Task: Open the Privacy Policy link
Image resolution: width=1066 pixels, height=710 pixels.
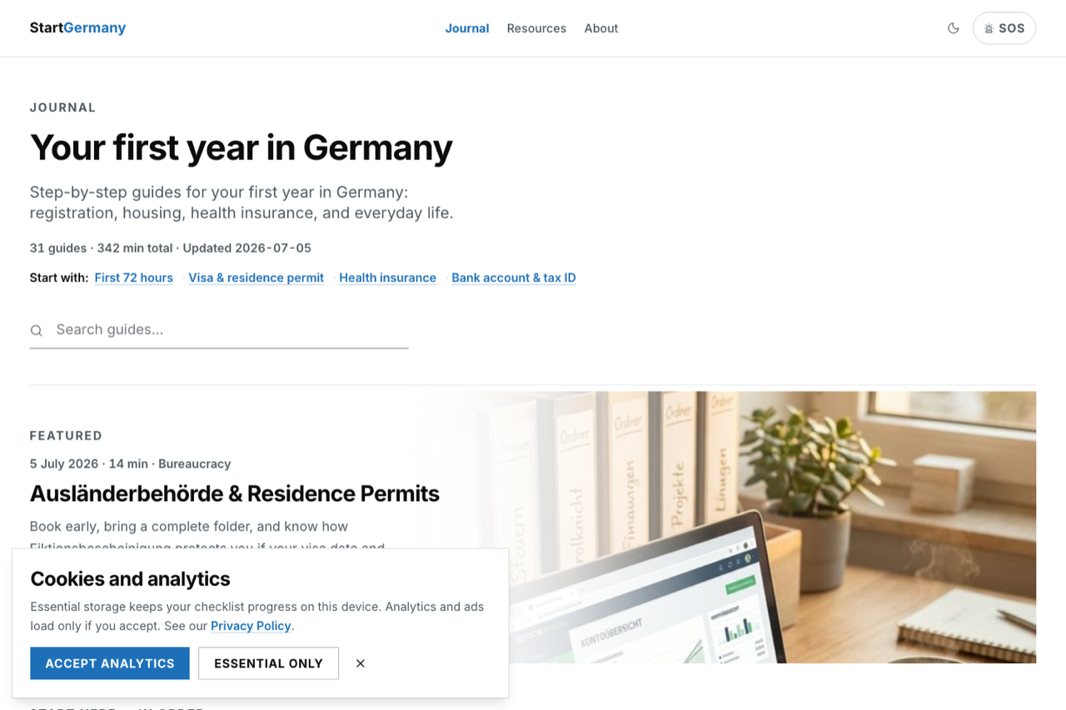Action: pos(251,626)
